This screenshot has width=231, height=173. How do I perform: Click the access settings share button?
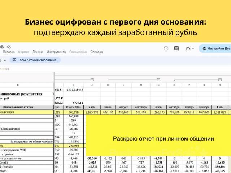pos(215,49)
